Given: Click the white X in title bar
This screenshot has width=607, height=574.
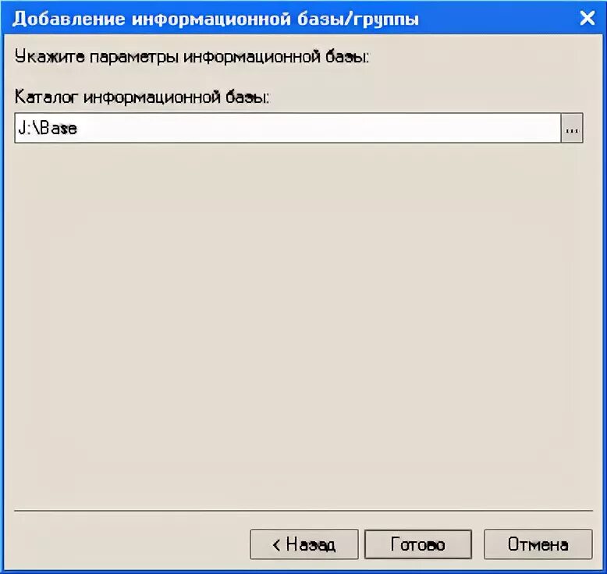Looking at the screenshot, I should click(587, 18).
